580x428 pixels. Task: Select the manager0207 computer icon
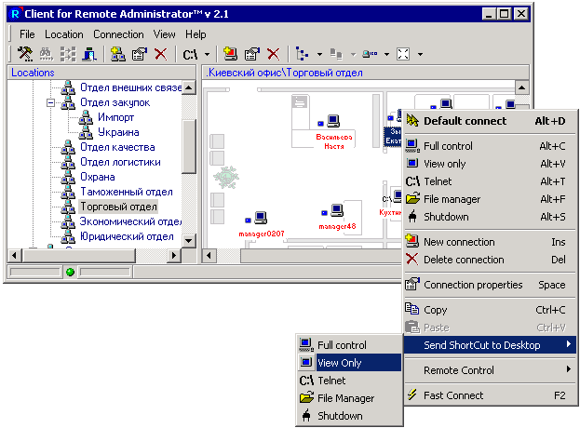pos(261,218)
